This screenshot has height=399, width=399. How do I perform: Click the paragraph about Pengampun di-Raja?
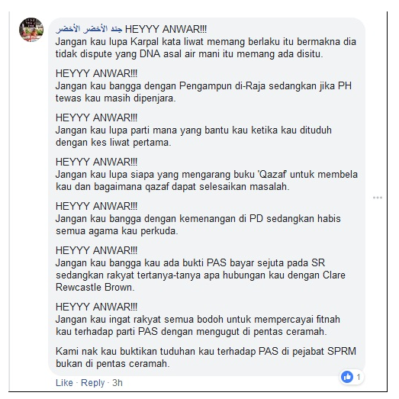pyautogui.click(x=204, y=92)
